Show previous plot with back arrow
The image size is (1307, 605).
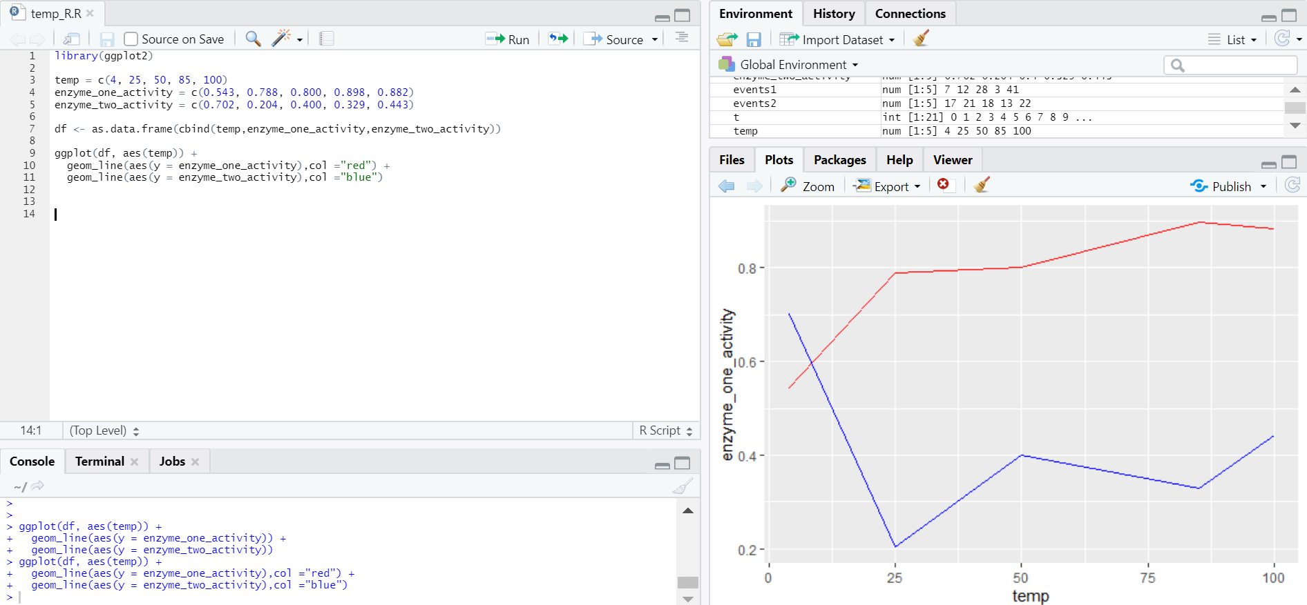point(727,186)
